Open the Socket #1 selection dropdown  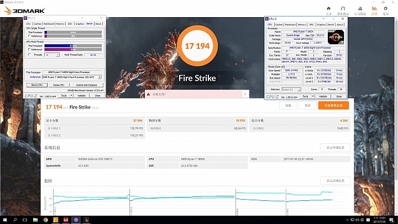[x=291, y=90]
